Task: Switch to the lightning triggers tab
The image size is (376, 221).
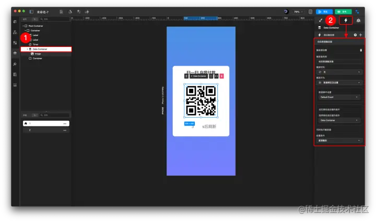Action: (x=346, y=20)
